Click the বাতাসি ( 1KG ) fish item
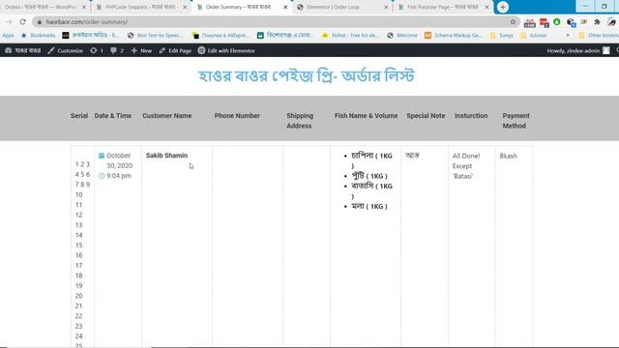Image resolution: width=619 pixels, height=348 pixels. click(x=371, y=191)
